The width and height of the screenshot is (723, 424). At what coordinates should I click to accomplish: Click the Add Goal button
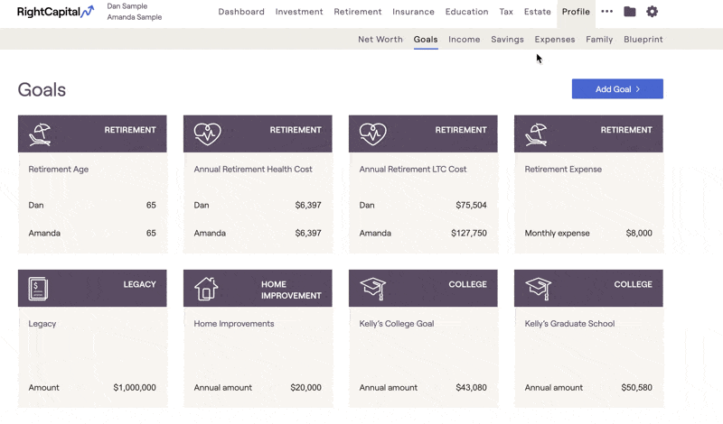click(617, 89)
